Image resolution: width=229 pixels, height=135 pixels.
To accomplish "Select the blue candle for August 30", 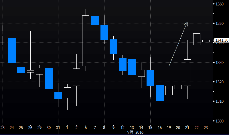I will 49,78.
